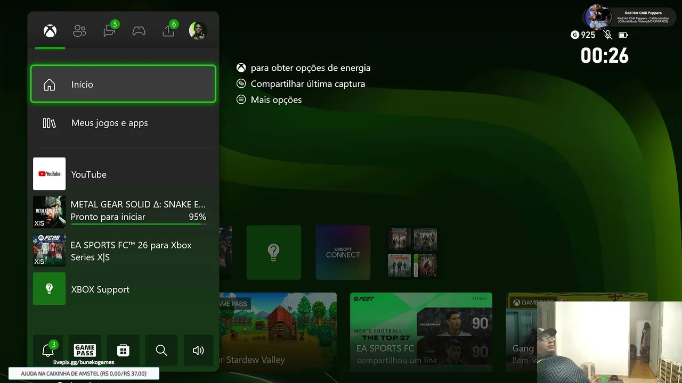
Task: Select 'EA SPORTS FC™ 26 para Xbox Series X|S' title
Action: 131,251
